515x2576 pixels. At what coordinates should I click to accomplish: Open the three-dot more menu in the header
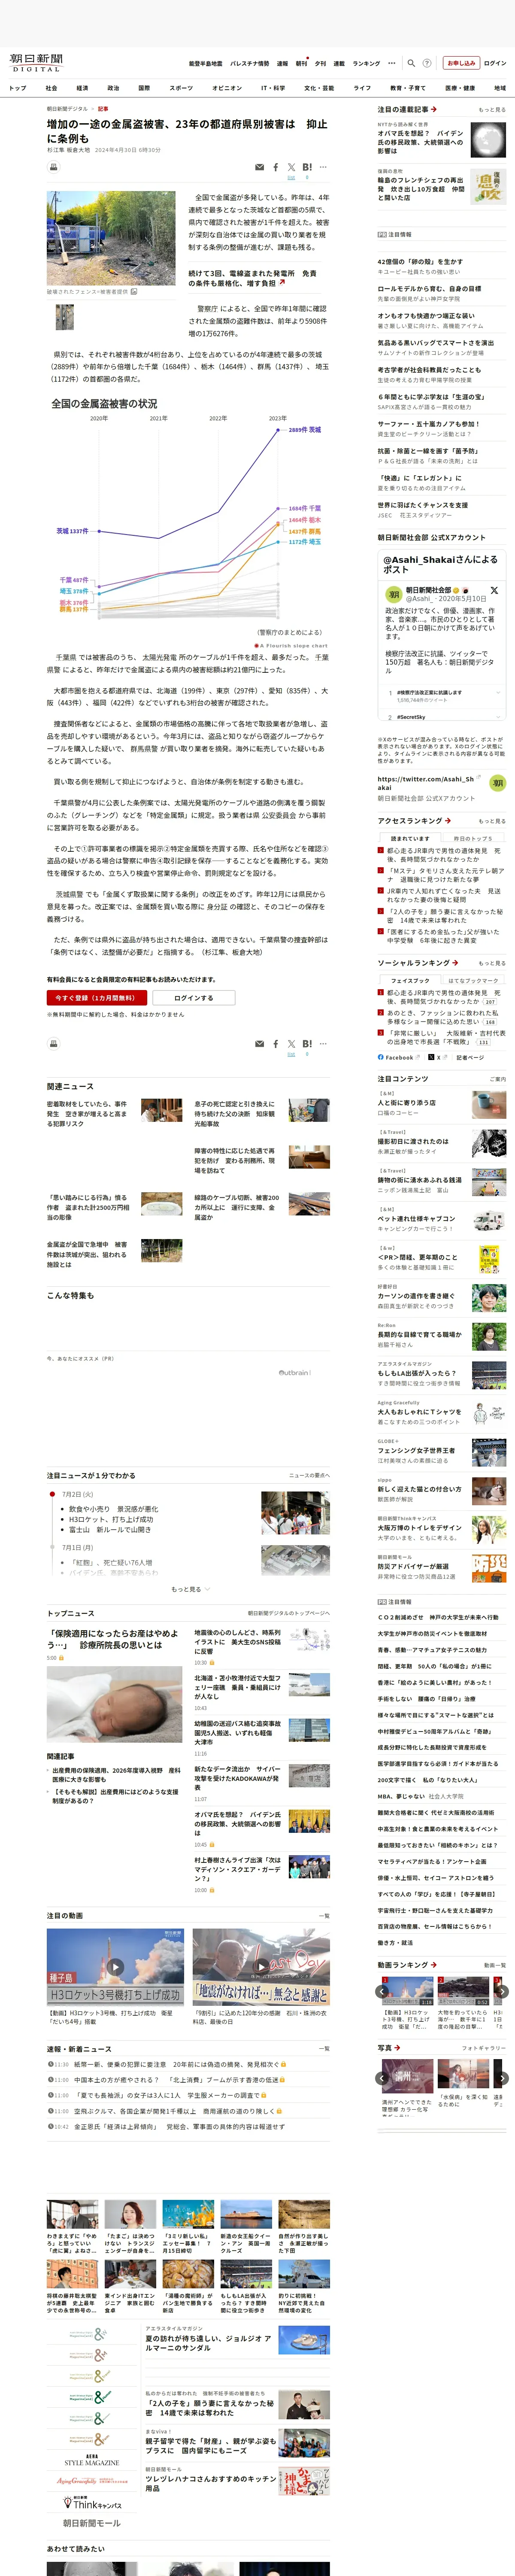(x=392, y=63)
